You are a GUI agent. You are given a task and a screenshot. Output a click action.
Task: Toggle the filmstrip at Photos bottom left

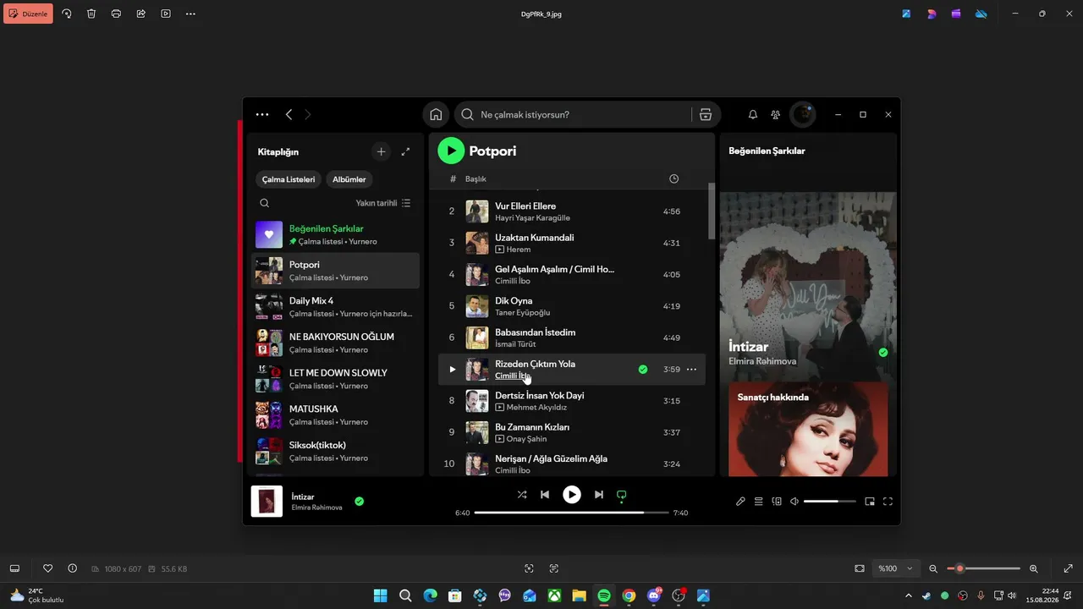point(14,568)
